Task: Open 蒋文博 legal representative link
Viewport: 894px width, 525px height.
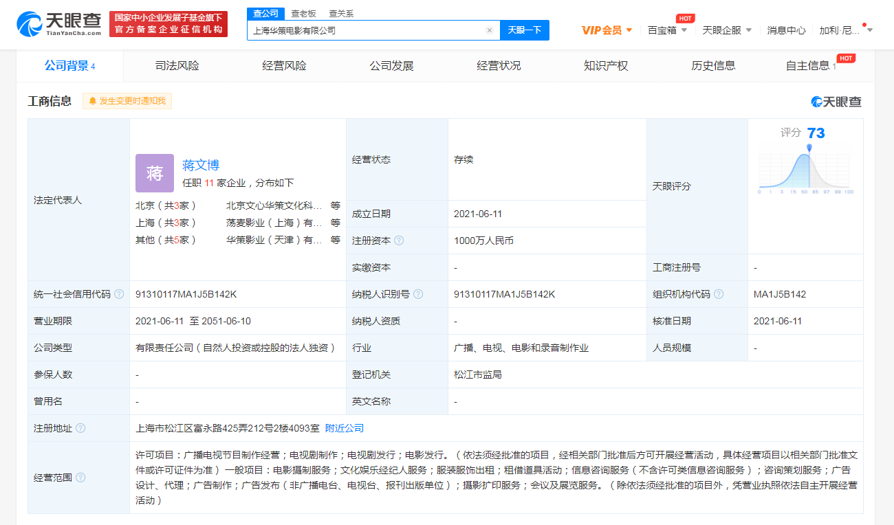Action: tap(201, 165)
